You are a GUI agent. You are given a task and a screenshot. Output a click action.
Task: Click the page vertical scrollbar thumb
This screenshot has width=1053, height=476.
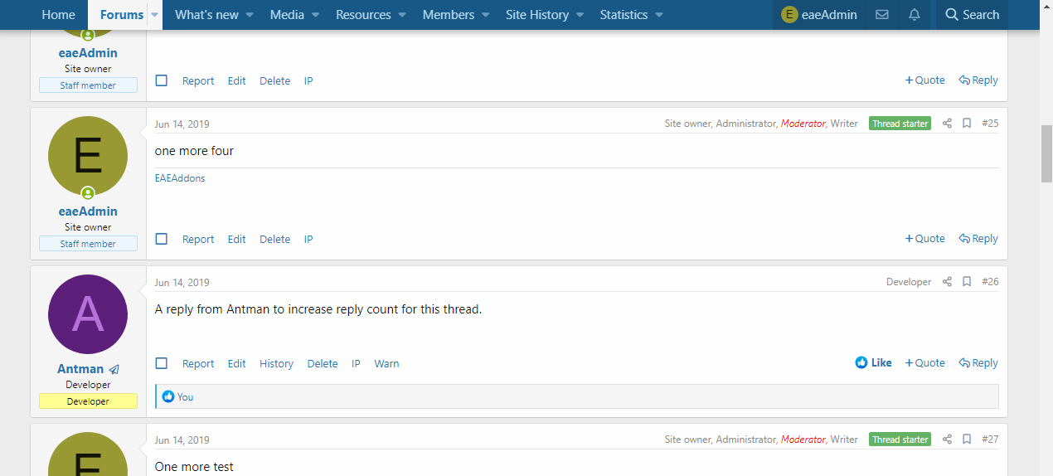coord(1046,153)
